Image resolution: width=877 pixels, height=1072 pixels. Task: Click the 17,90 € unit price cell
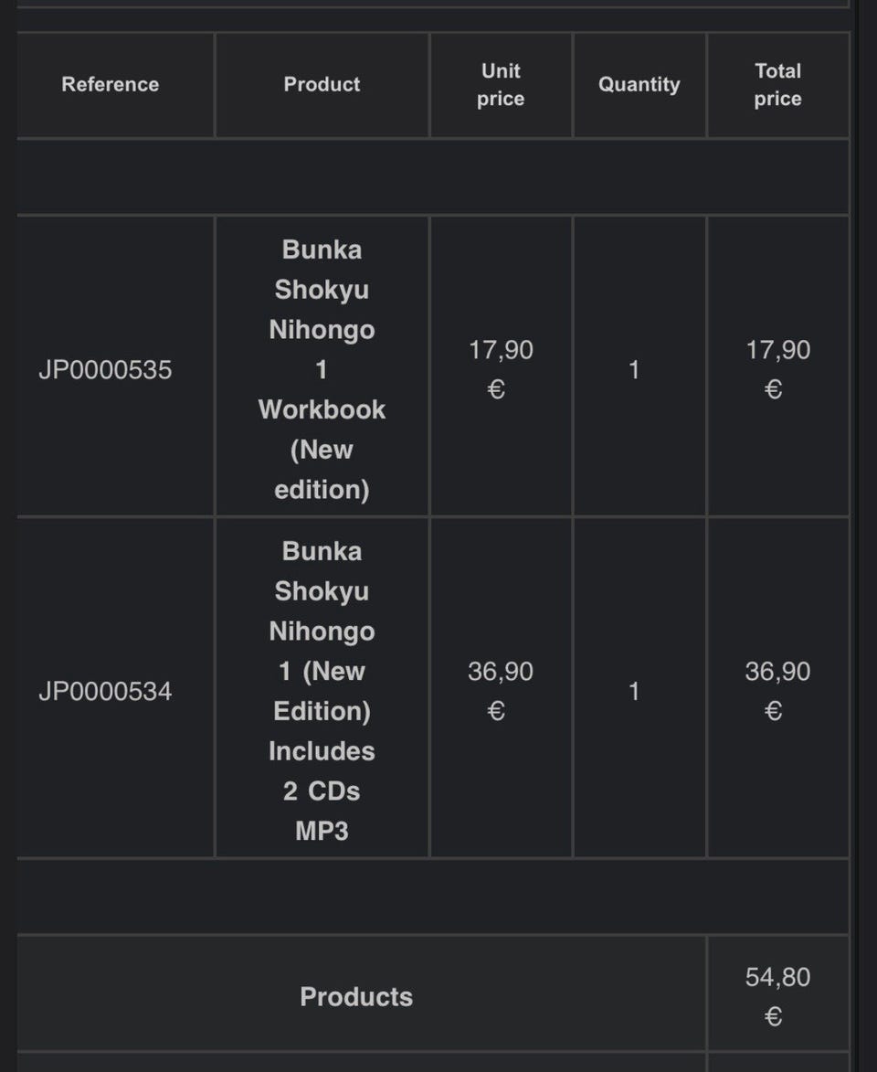(x=501, y=369)
